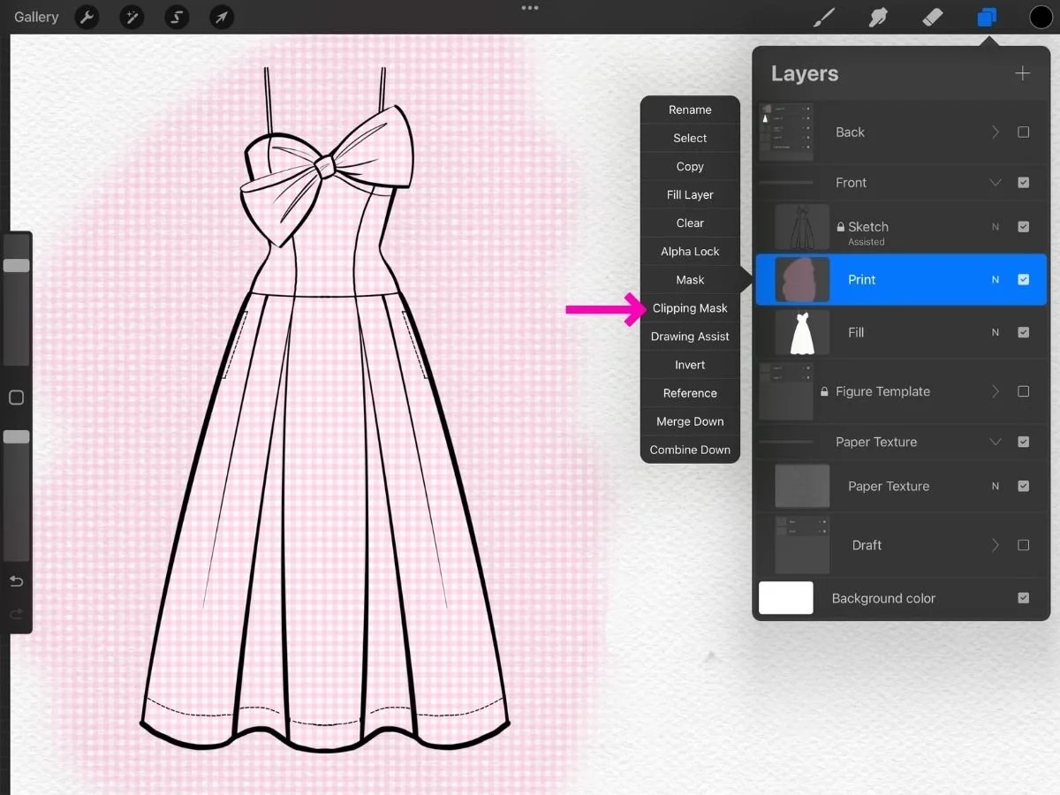The width and height of the screenshot is (1060, 795).
Task: Close the Layers panel via layers icon
Action: (x=987, y=17)
